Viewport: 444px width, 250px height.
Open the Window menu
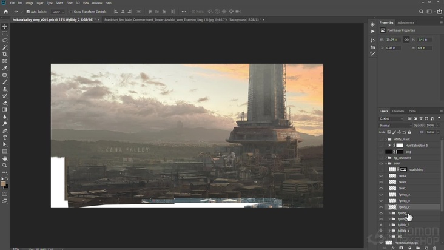click(97, 3)
